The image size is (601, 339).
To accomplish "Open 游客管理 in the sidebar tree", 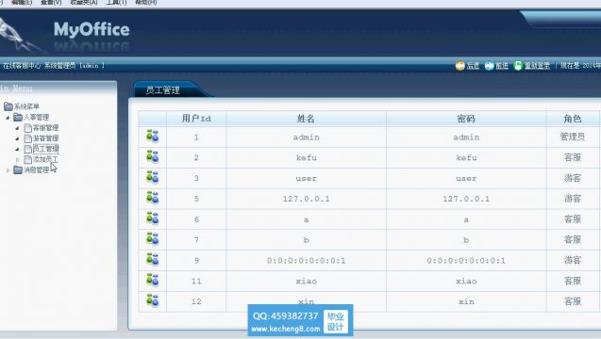I will (x=45, y=138).
